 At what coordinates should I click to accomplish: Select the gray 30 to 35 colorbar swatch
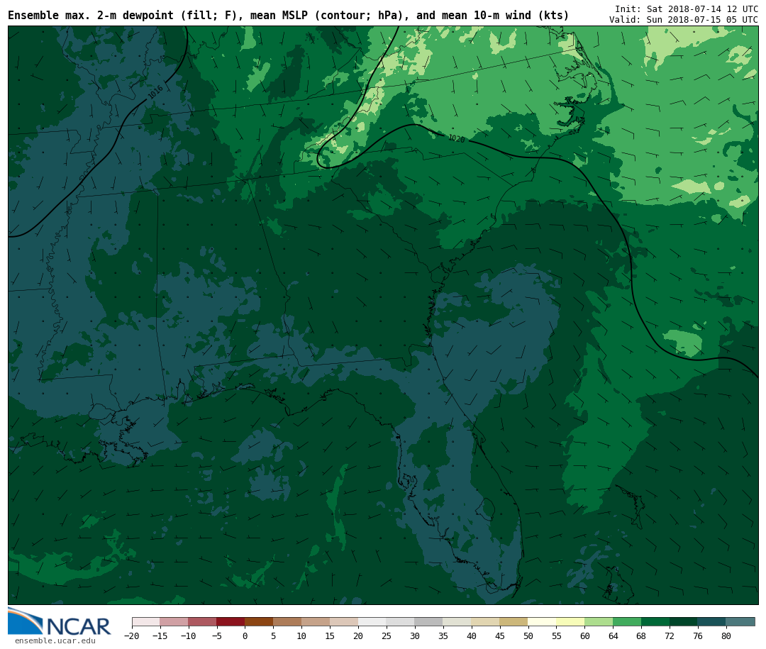coord(428,622)
